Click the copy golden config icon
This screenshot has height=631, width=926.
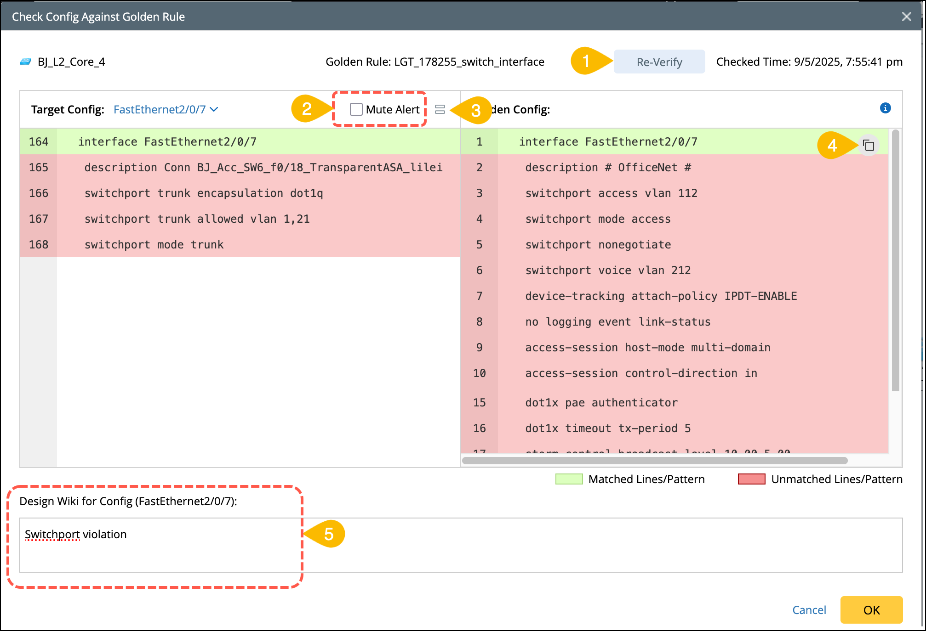(869, 146)
